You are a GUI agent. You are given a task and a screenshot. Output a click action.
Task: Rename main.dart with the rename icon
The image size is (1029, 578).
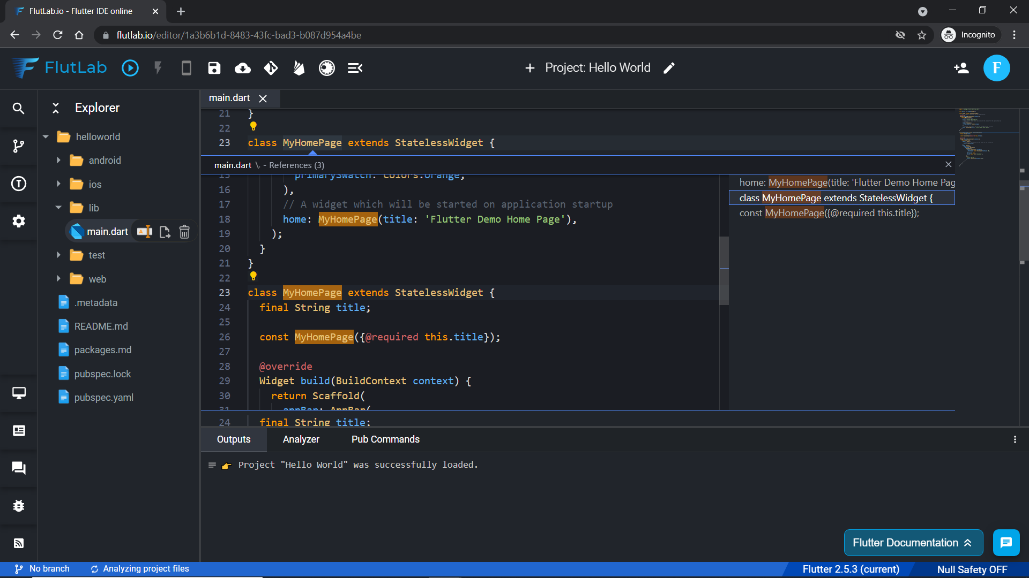[x=145, y=232]
